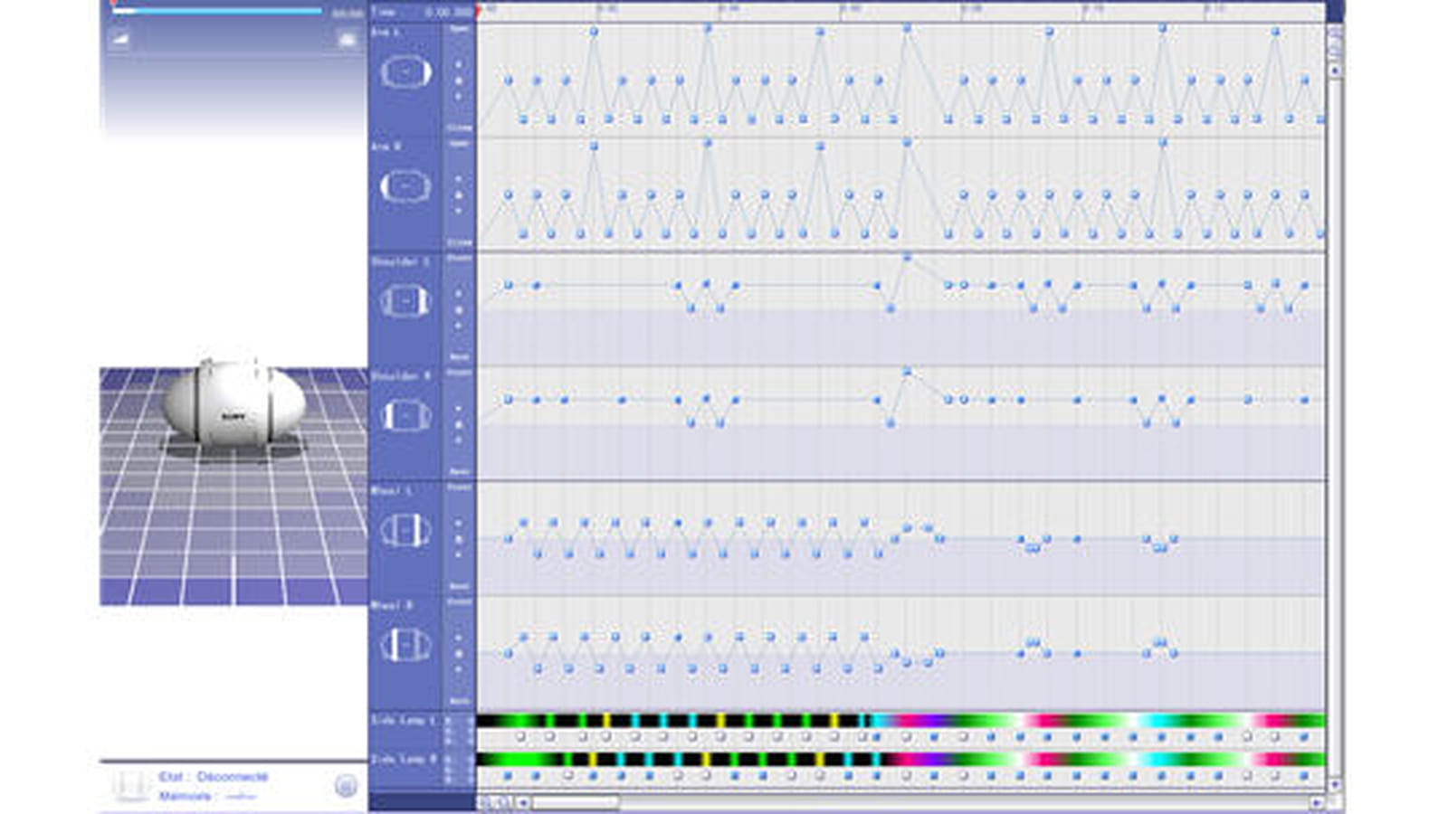Click the timeline horizontal scrollbar thumb
The width and height of the screenshot is (1448, 814).
(575, 802)
